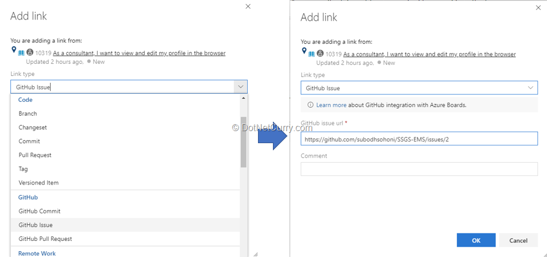Screen dimensions: 547x257
Task: Click the Remote Work group header
Action: click(37, 254)
